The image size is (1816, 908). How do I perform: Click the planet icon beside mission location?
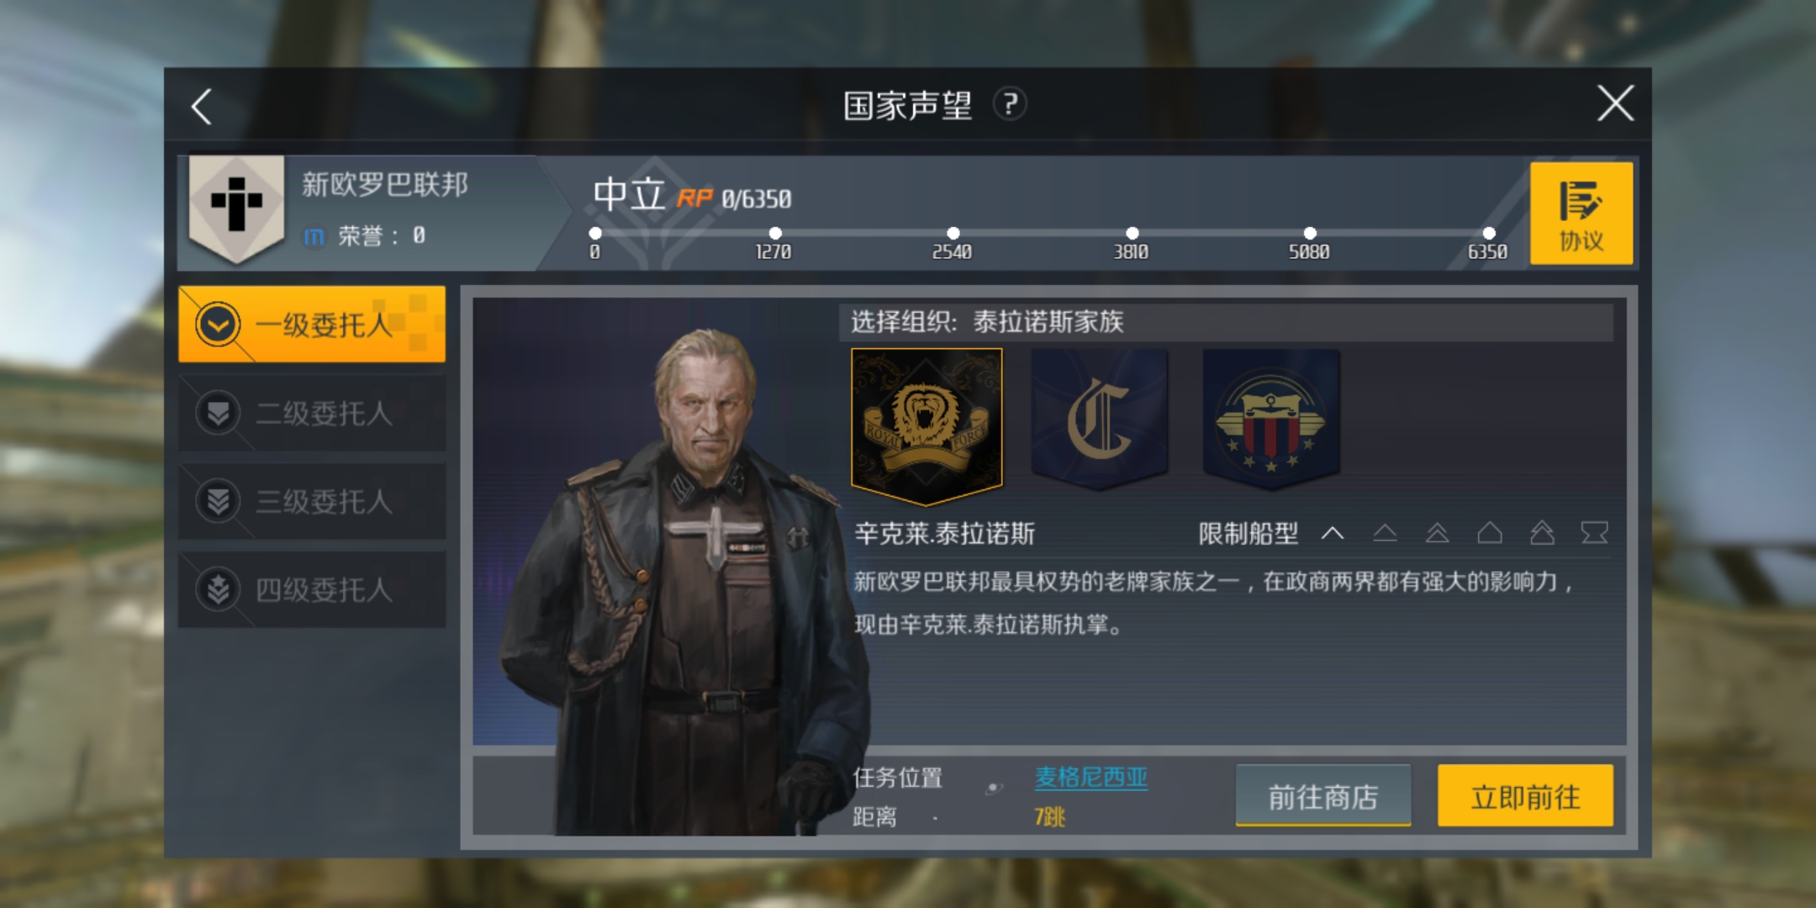(994, 788)
